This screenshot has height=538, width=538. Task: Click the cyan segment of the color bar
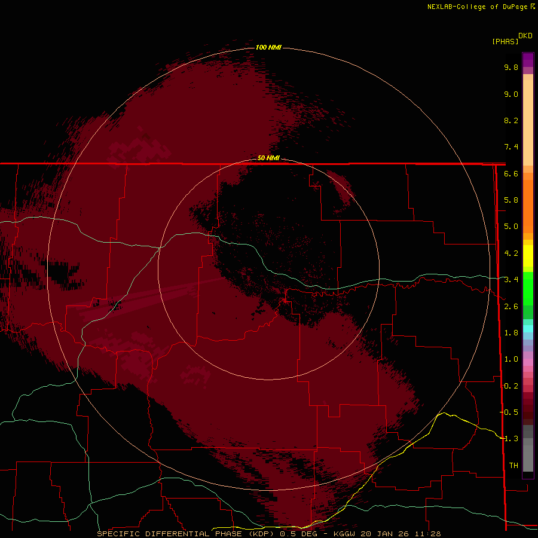coord(528,329)
